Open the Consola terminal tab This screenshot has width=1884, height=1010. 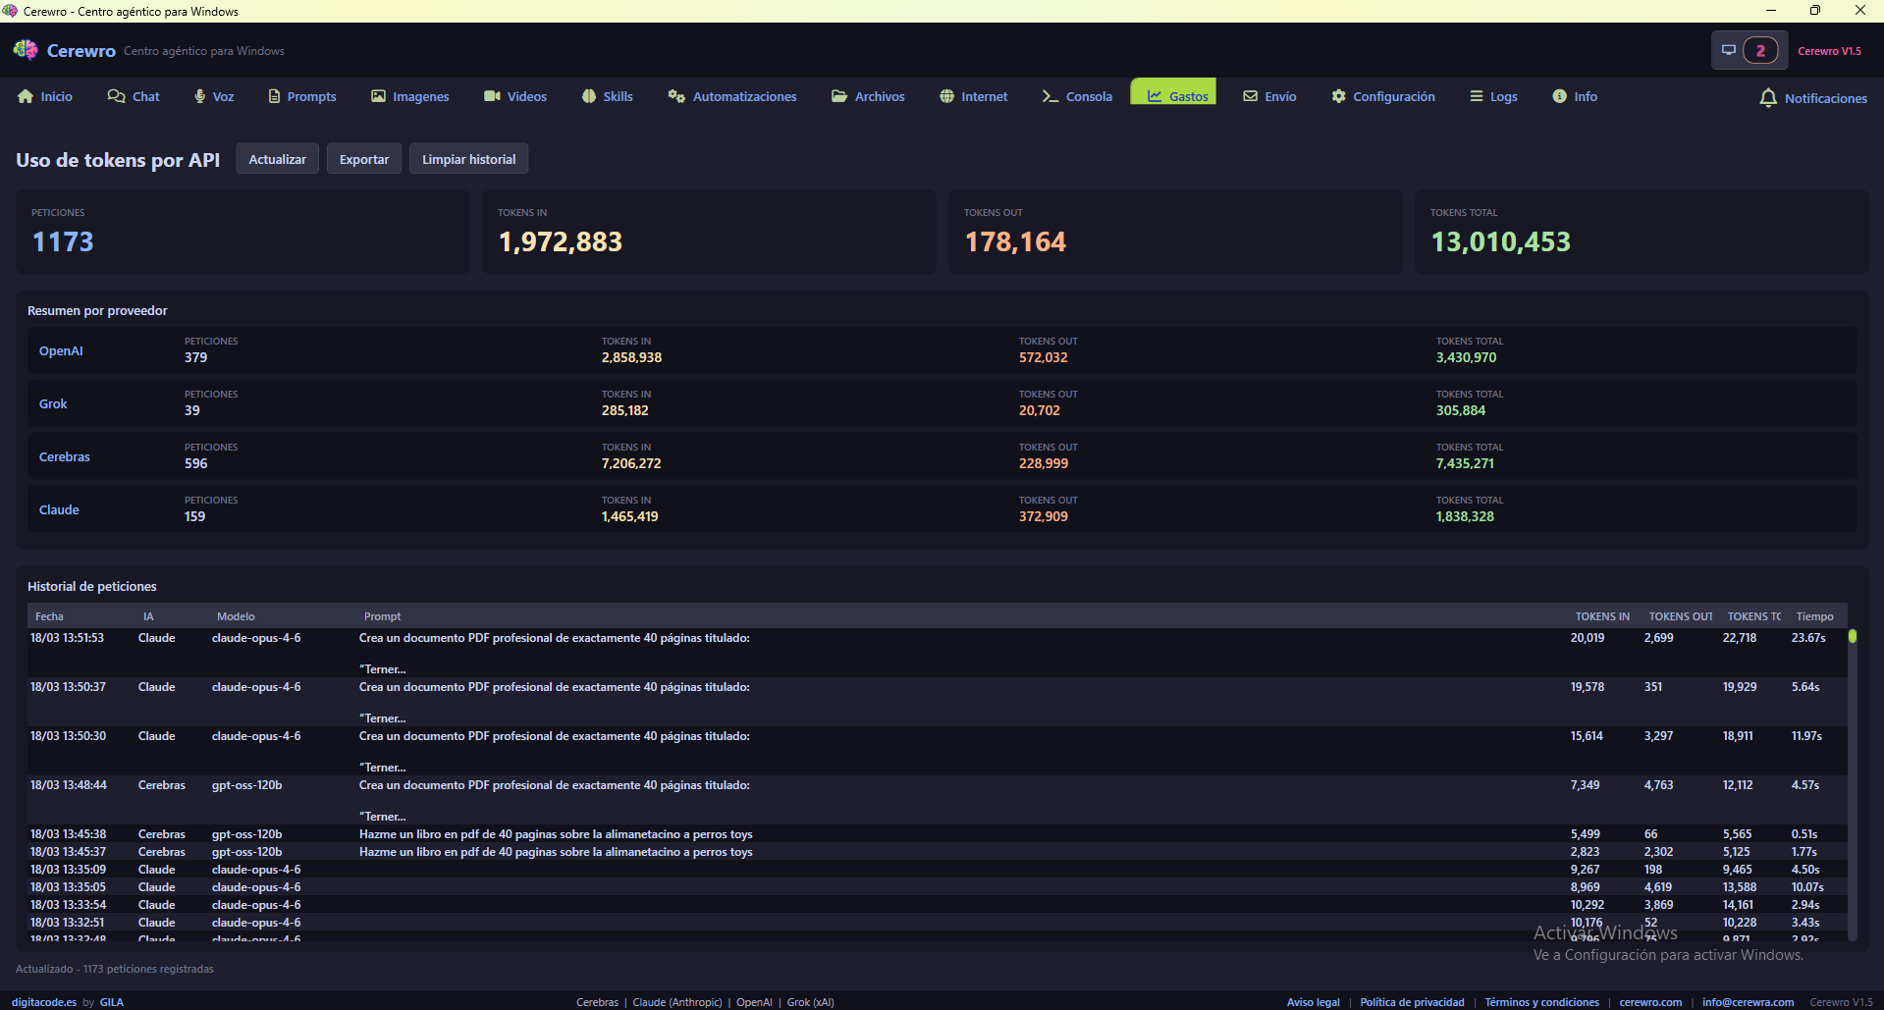[x=1077, y=96]
